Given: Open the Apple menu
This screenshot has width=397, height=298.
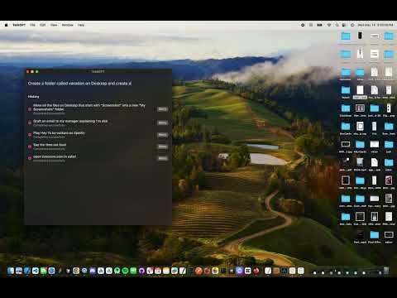Looking at the screenshot, I should 7,25.
